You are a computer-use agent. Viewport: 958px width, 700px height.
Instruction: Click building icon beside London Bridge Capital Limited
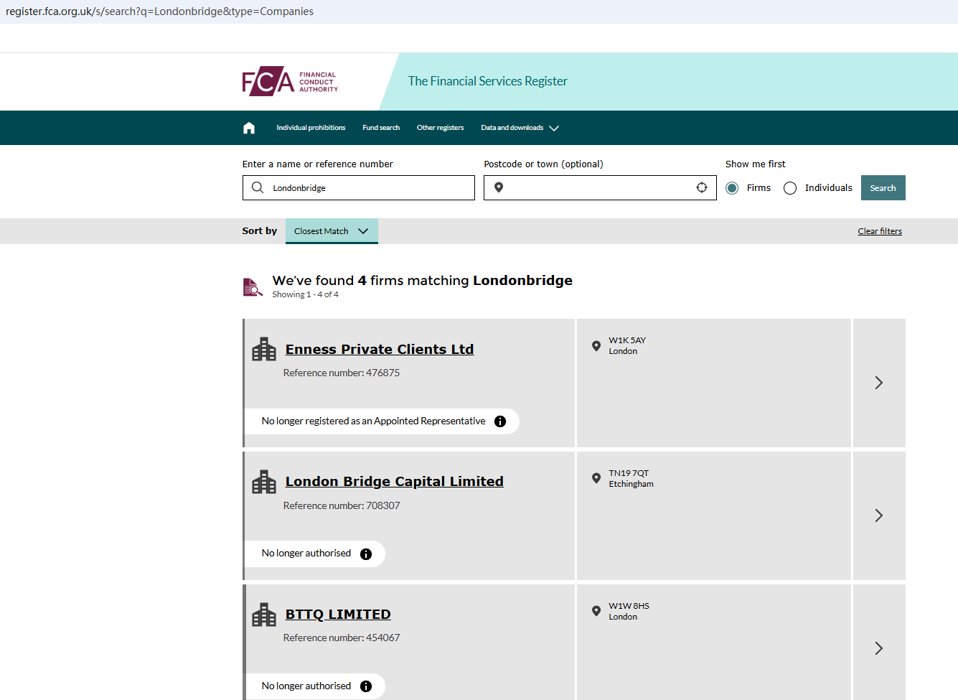(x=264, y=482)
